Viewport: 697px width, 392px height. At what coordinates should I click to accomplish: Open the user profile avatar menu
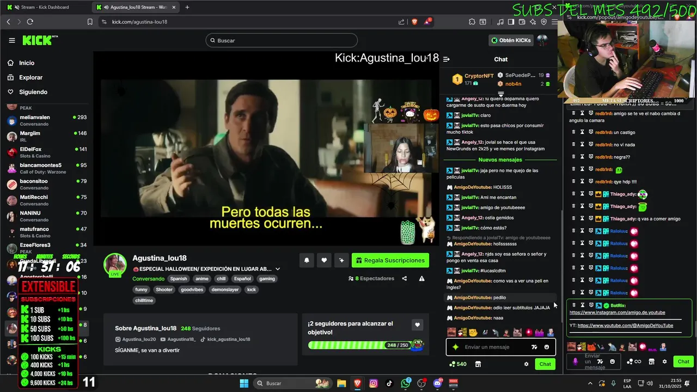542,40
